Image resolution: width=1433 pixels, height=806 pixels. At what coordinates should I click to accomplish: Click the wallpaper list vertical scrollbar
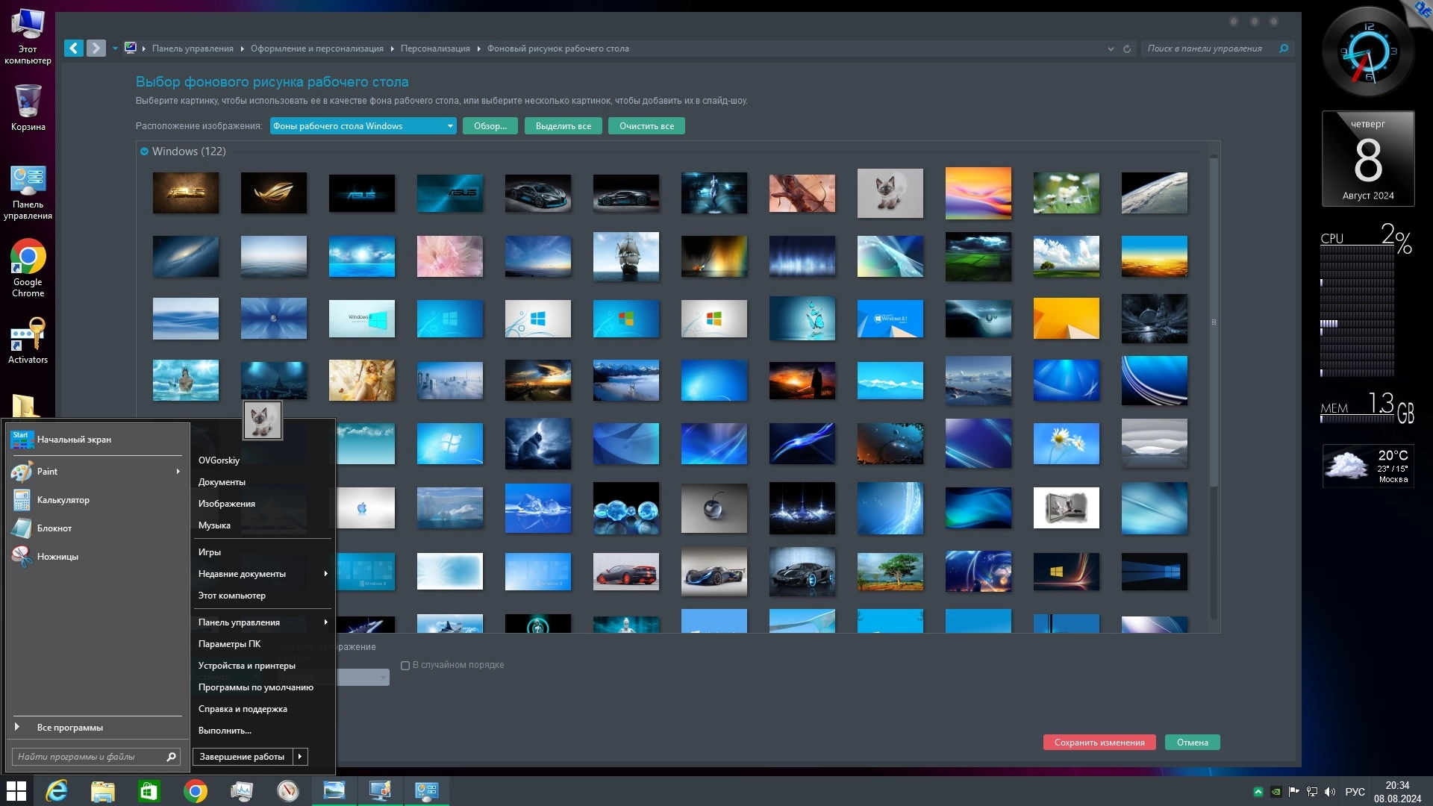click(1214, 321)
